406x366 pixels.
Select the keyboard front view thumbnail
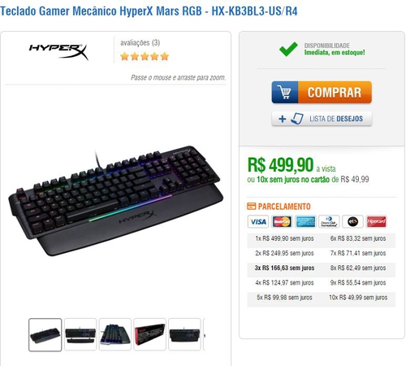pos(80,335)
